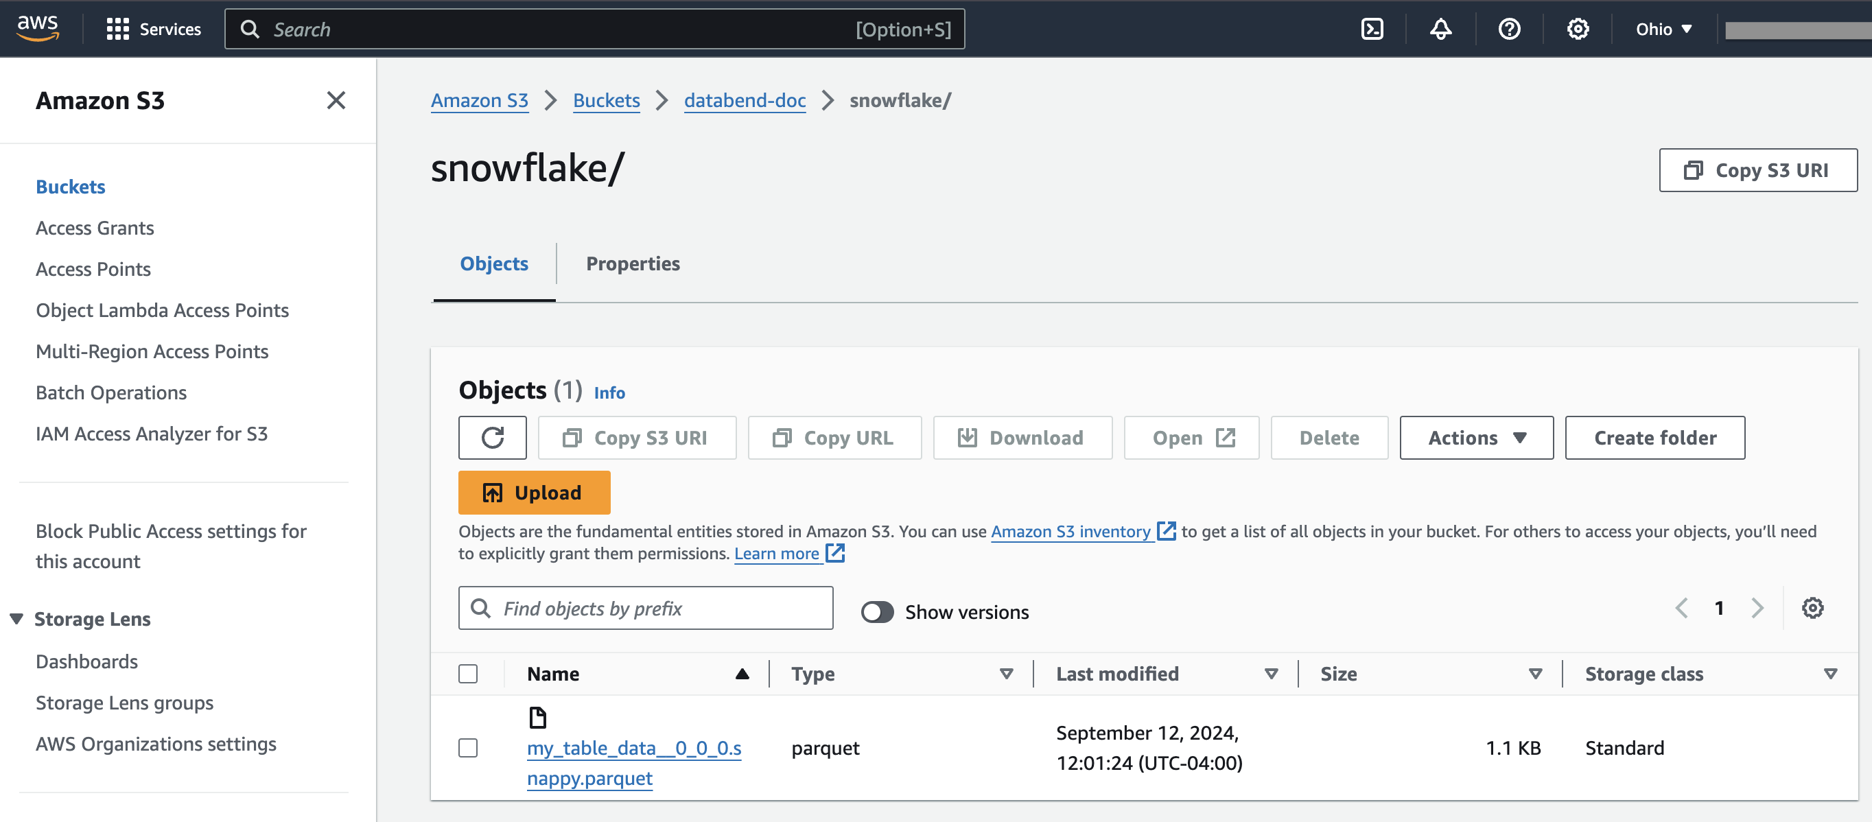This screenshot has width=1872, height=822.
Task: Click page number 1 in pagination
Action: pyautogui.click(x=1720, y=608)
